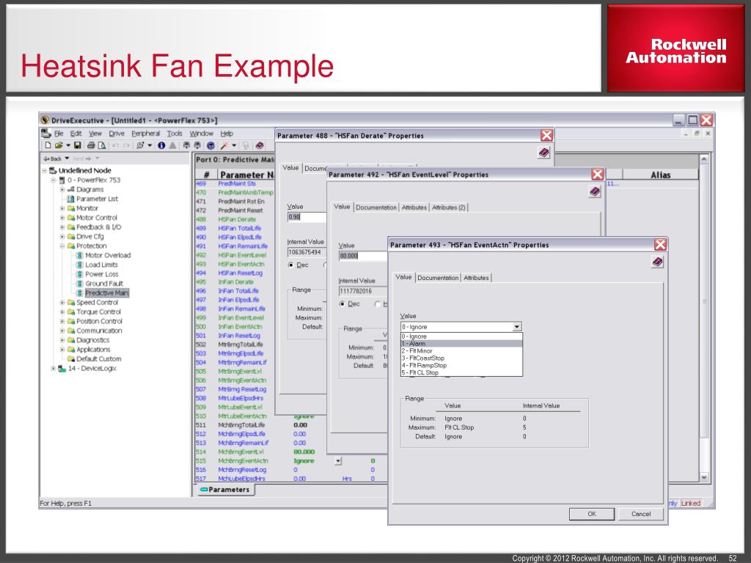Open the Tools menu
The image size is (751, 563).
pos(175,133)
